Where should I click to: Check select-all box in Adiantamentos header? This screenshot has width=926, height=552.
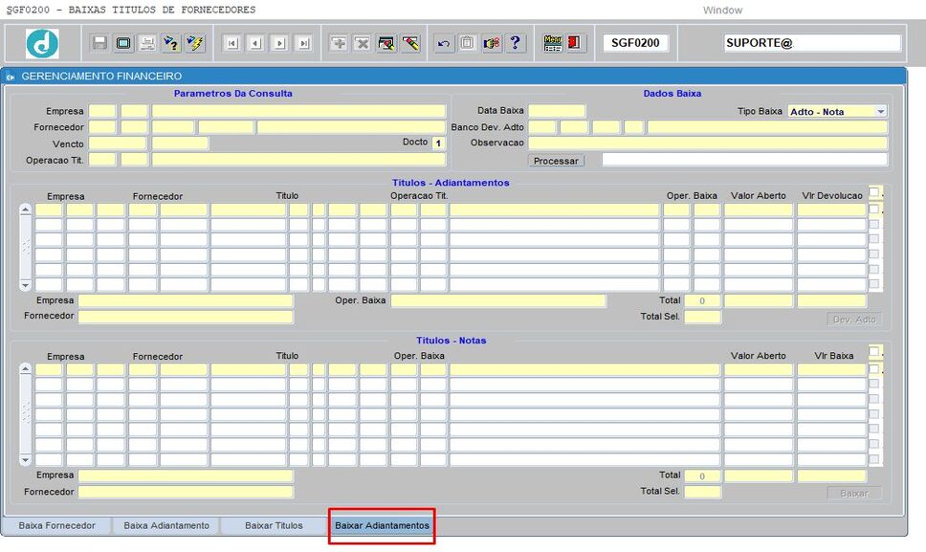click(x=874, y=192)
